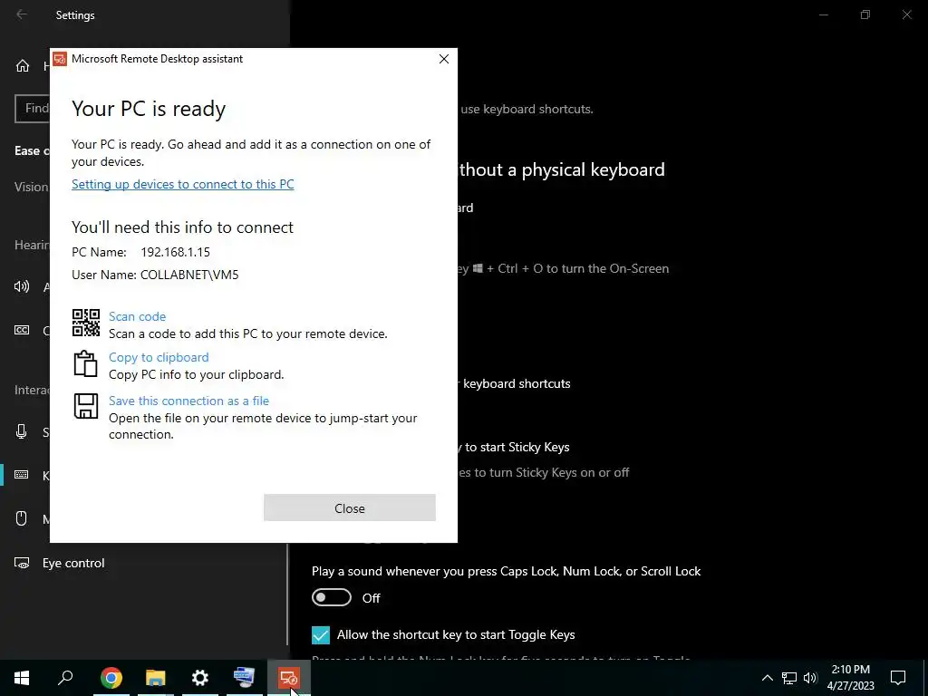This screenshot has height=696, width=928.
Task: Select the Mouse icon in Settings sidebar
Action: (x=22, y=519)
